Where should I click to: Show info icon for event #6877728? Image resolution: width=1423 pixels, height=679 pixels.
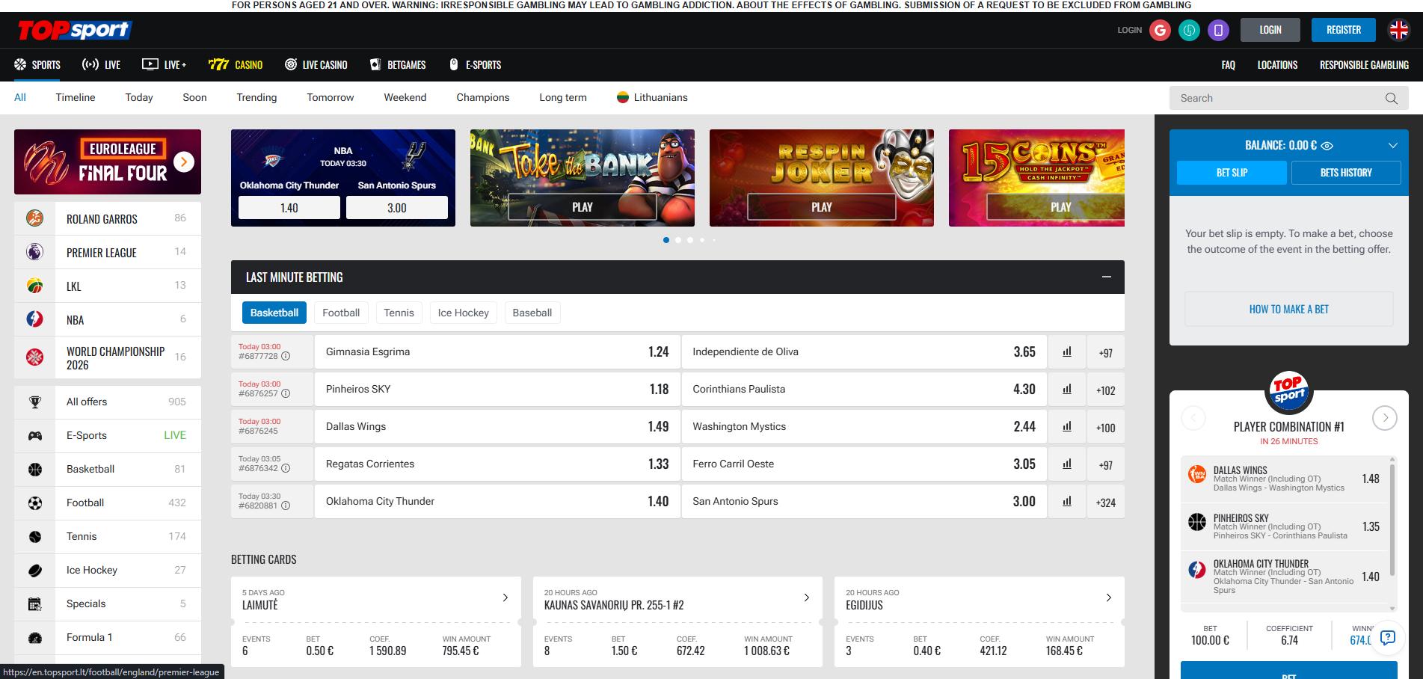point(286,356)
